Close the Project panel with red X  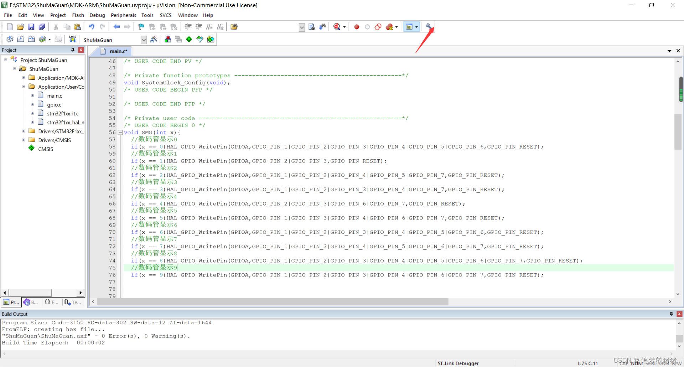81,50
